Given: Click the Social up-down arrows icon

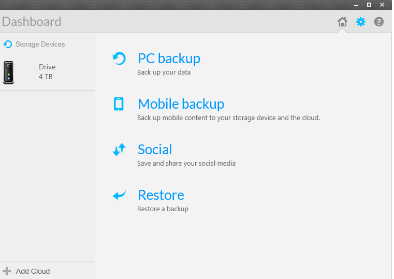Looking at the screenshot, I should tap(119, 150).
